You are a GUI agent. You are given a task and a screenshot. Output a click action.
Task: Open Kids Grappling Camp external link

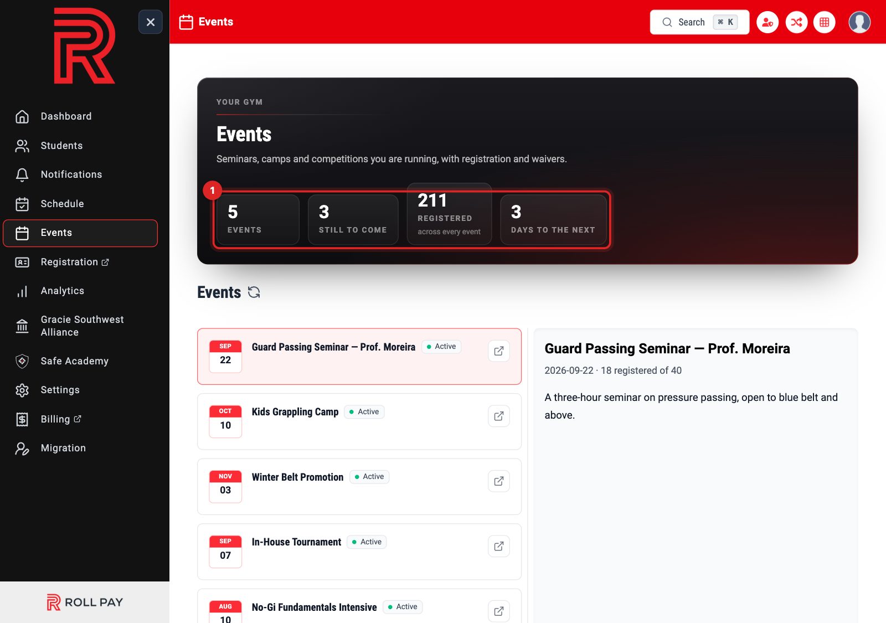[x=499, y=416]
